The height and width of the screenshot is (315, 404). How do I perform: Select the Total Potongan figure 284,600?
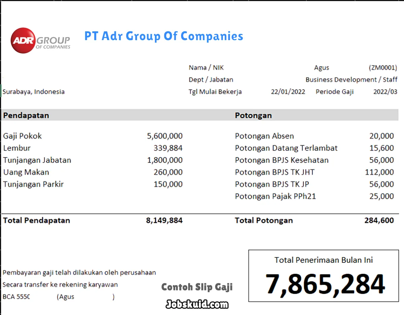(x=379, y=221)
